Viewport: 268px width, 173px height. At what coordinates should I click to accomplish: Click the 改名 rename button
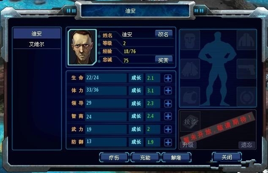click(164, 34)
